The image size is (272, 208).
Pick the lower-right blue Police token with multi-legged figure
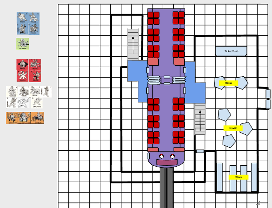34,29
